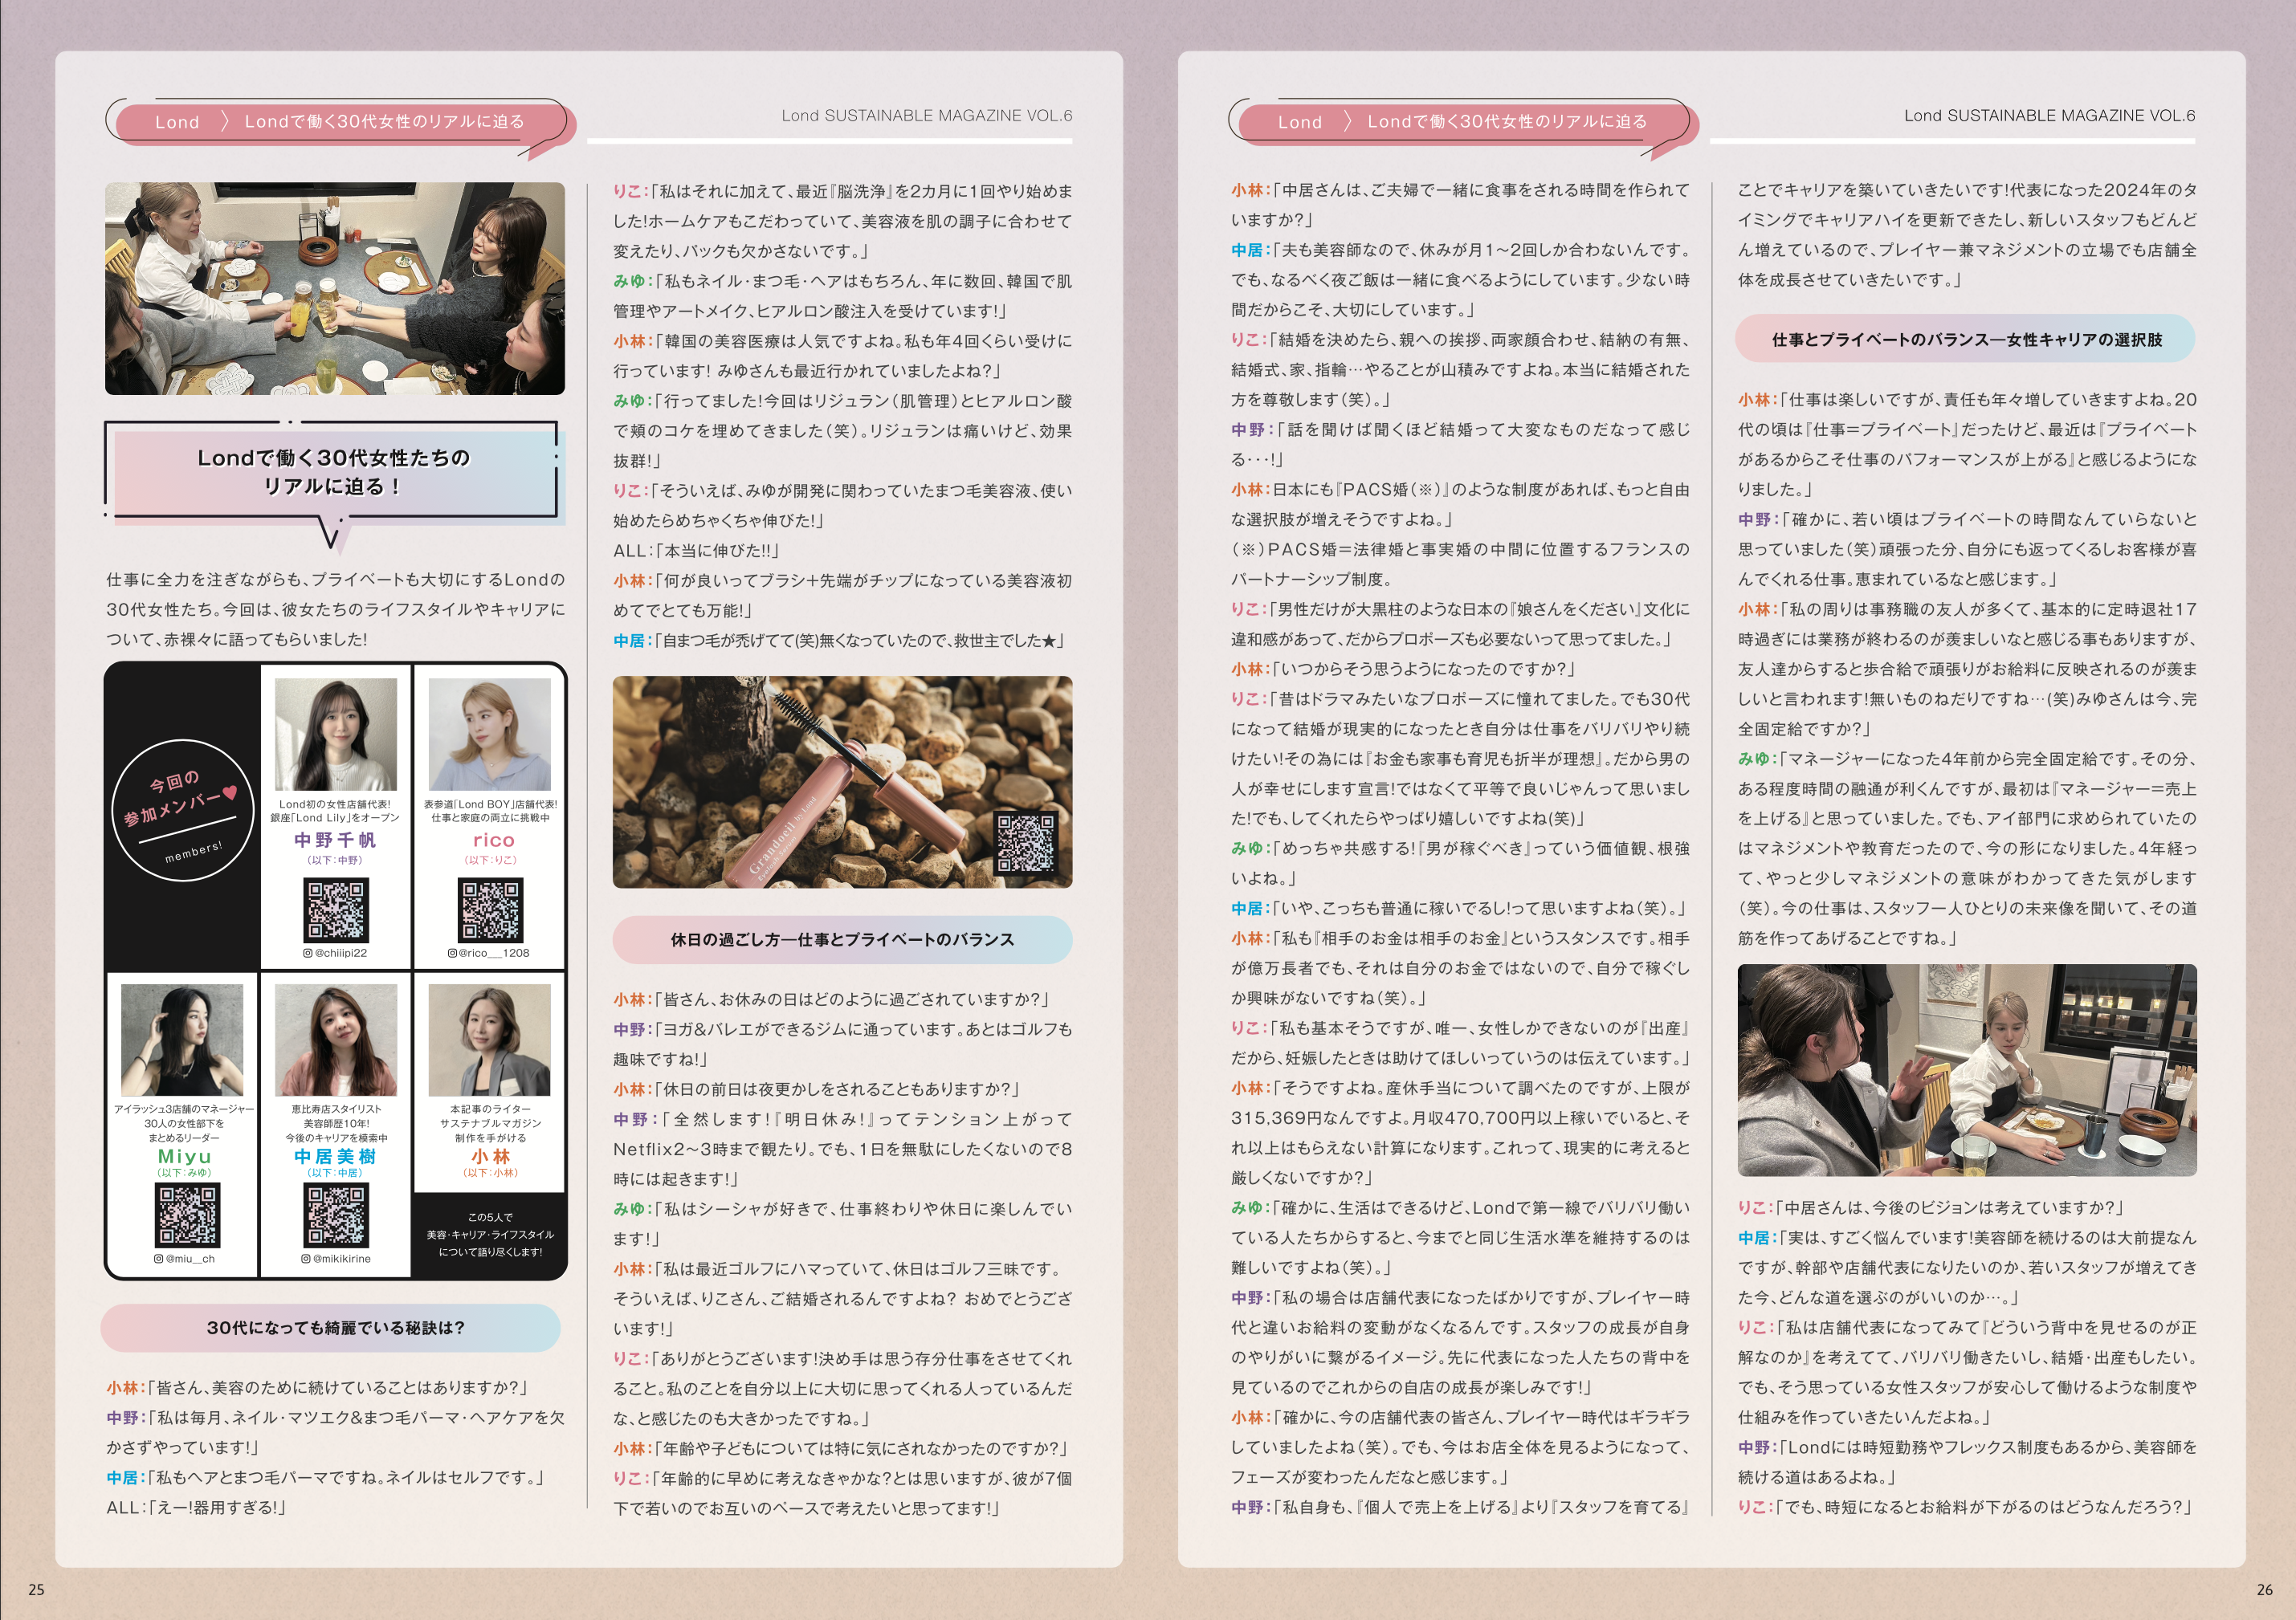Click the Lond breadcrumb label on page 26
The image size is (2296, 1620).
pyautogui.click(x=1300, y=122)
